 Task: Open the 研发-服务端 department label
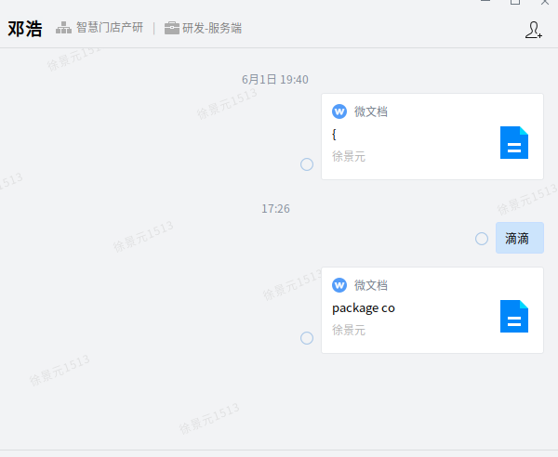coord(212,28)
